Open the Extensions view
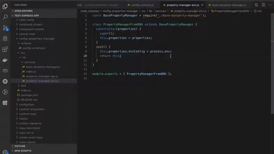 (5, 49)
